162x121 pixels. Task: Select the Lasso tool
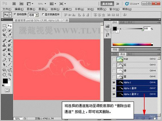[4, 30]
